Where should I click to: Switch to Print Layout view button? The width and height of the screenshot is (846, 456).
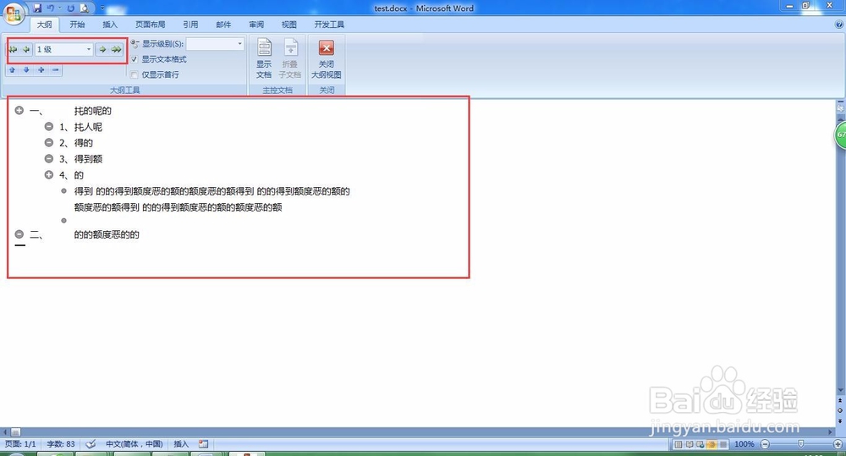[x=678, y=444]
